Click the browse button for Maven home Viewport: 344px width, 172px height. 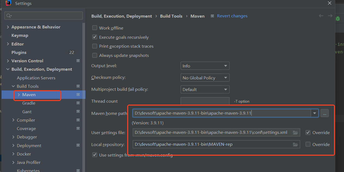[x=324, y=113]
